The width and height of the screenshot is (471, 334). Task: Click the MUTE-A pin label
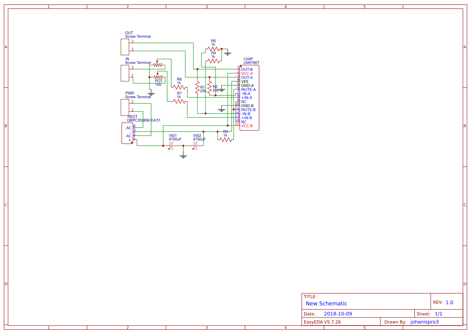tap(249, 89)
